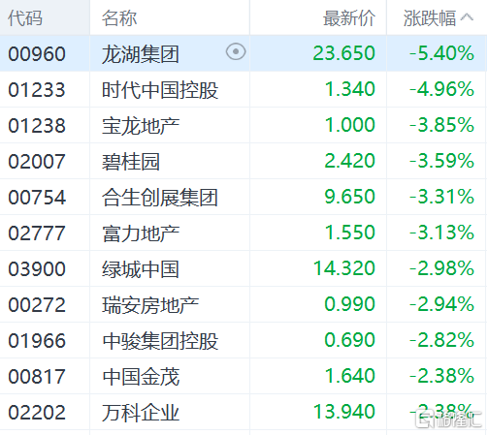Viewport: 488px width, 435px height.
Task: Select stock name 龙湖集团
Action: (x=141, y=54)
